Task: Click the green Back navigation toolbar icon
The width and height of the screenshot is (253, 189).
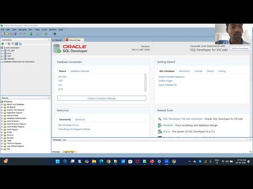Action: tap(31, 34)
